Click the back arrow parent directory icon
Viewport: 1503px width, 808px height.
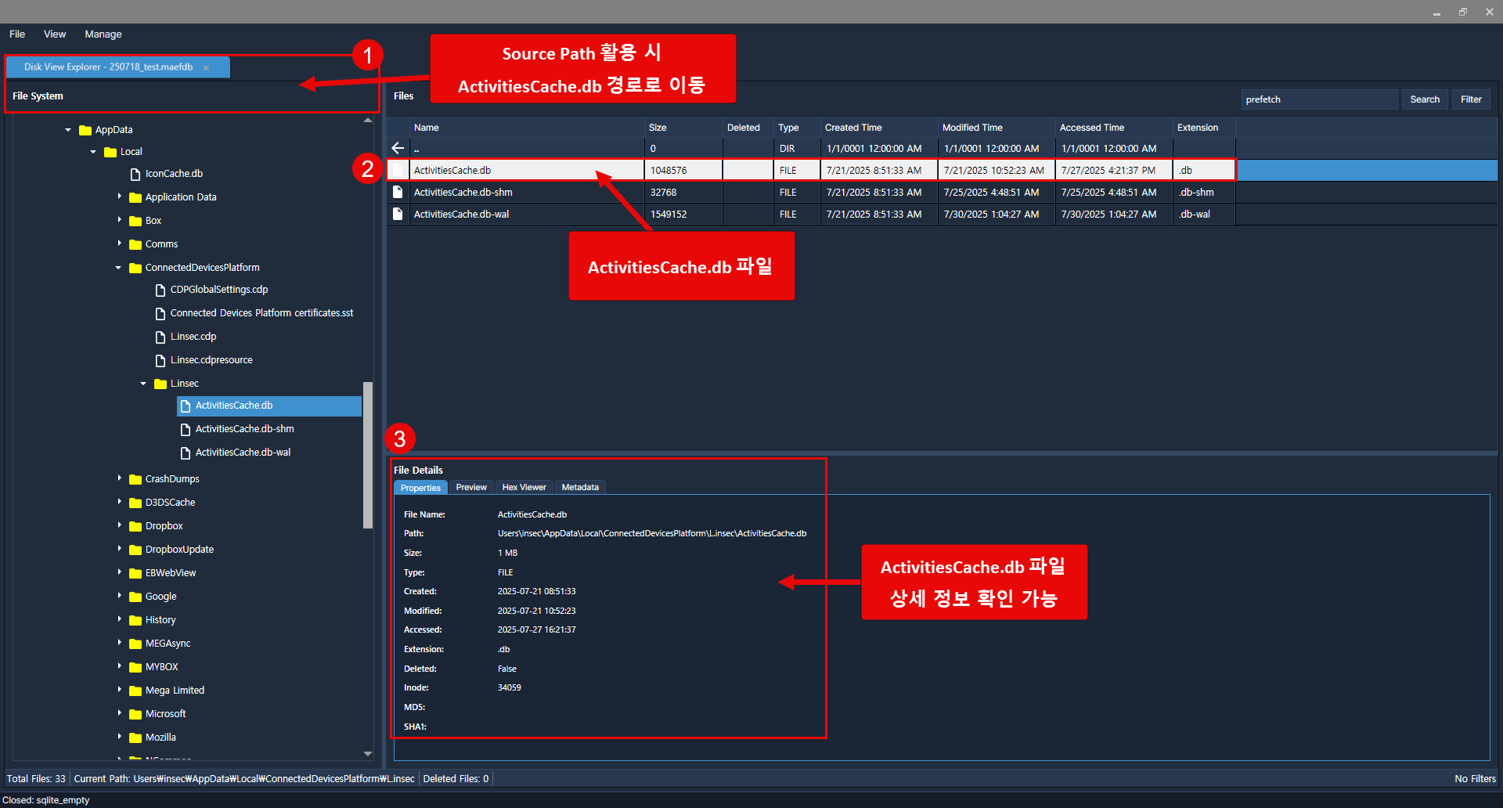(398, 149)
